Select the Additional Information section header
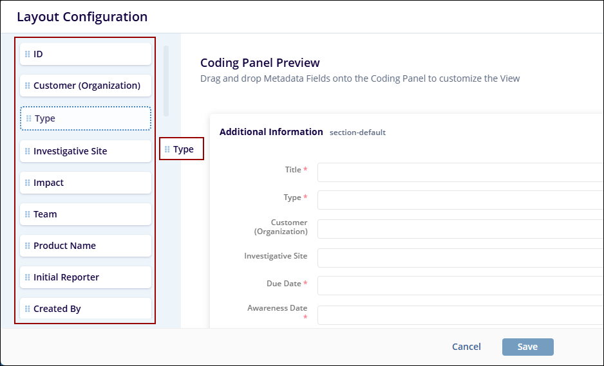The width and height of the screenshot is (604, 366). click(x=271, y=132)
